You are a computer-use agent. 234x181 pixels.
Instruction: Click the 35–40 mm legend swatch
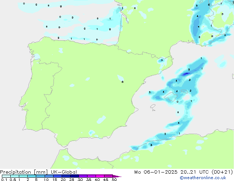[92, 176]
